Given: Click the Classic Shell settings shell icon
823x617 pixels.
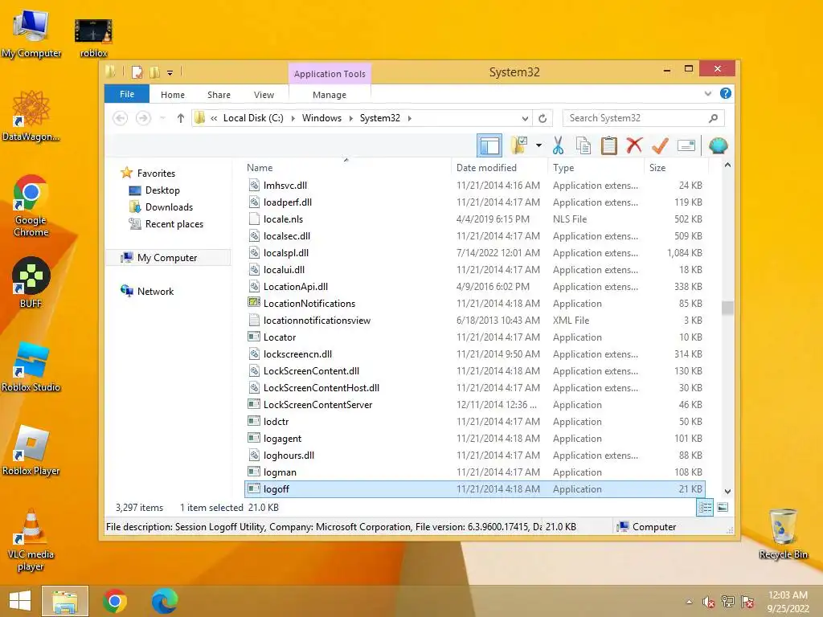Looking at the screenshot, I should click(x=718, y=146).
